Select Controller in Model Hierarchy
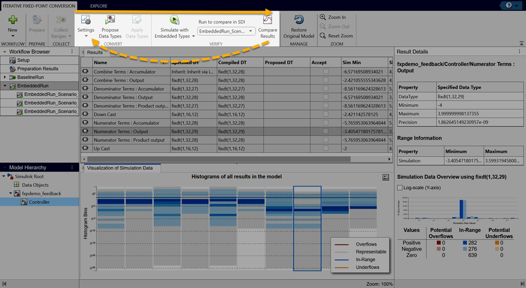 tap(39, 202)
